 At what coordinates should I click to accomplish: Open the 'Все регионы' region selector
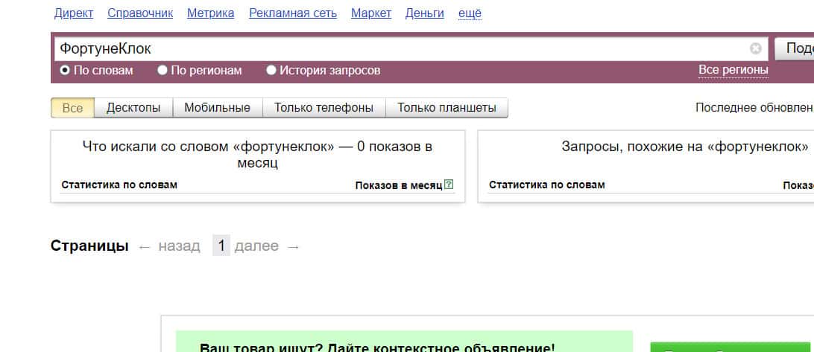pyautogui.click(x=733, y=70)
